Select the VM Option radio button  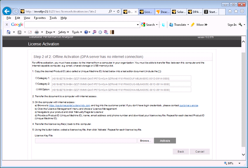click(37, 89)
